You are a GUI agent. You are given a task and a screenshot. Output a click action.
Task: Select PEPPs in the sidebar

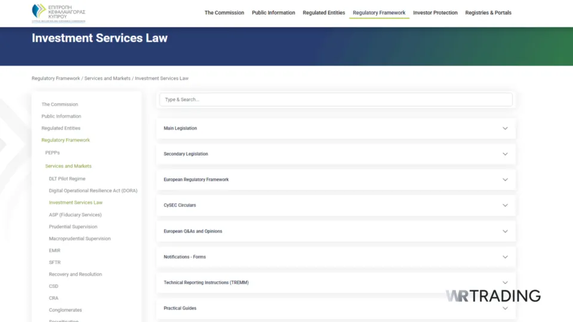click(x=53, y=153)
